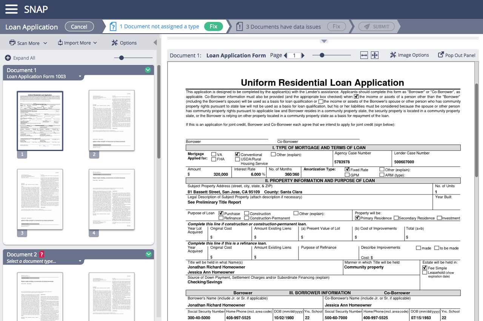Click the Expand All plus icon
The width and height of the screenshot is (483, 321).
pos(8,58)
